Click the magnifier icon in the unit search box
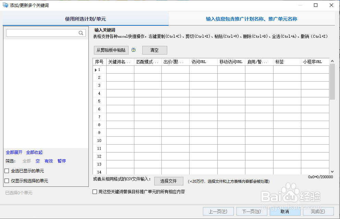The image size is (340, 219). click(x=81, y=33)
